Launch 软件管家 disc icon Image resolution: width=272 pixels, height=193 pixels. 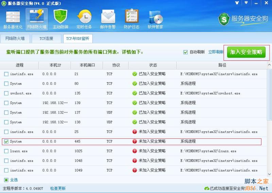pyautogui.click(x=155, y=19)
